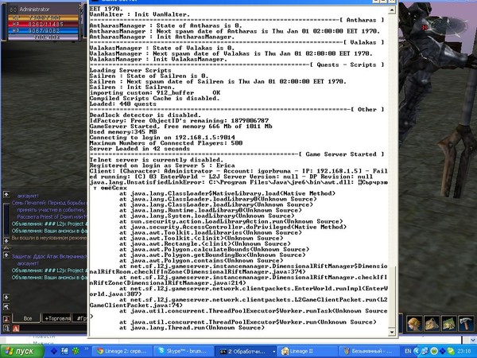Open the пуск Start menu
The image size is (477, 358).
(22, 351)
